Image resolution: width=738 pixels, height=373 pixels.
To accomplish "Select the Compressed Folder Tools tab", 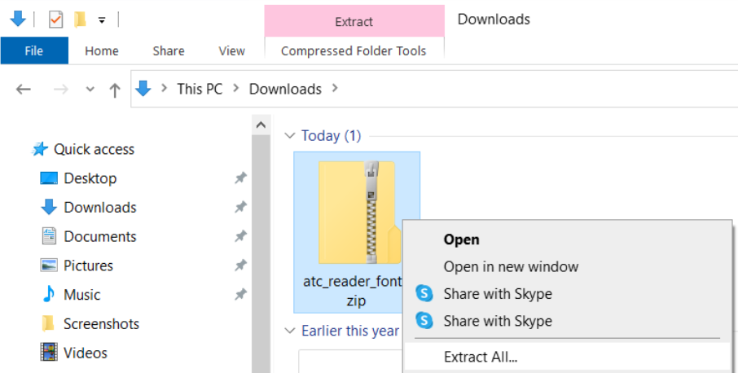I will click(x=354, y=50).
